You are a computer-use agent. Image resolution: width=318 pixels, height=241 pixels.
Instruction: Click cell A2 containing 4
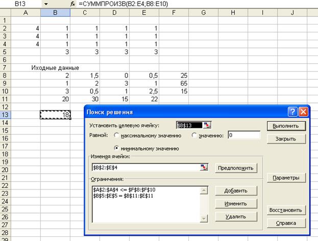(26, 29)
